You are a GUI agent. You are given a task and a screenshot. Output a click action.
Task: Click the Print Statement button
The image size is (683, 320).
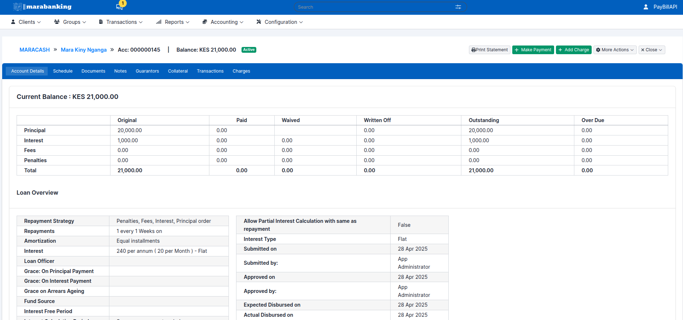[x=490, y=50]
